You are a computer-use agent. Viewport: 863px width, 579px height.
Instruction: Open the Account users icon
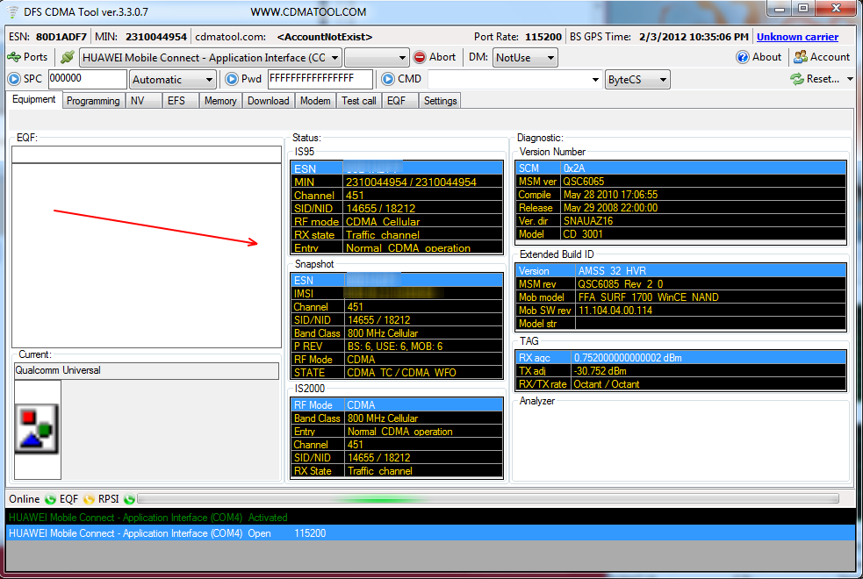click(x=801, y=57)
